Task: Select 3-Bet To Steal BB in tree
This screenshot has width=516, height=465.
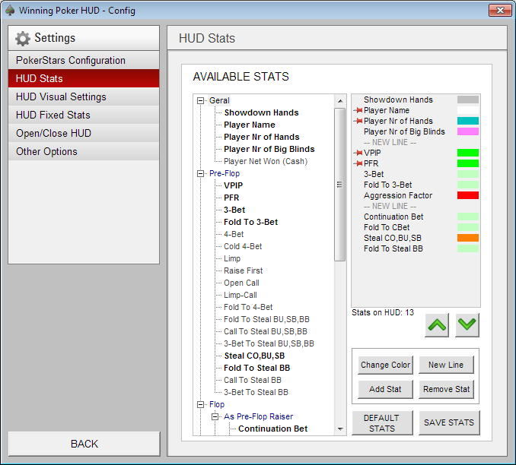Action: (x=256, y=392)
